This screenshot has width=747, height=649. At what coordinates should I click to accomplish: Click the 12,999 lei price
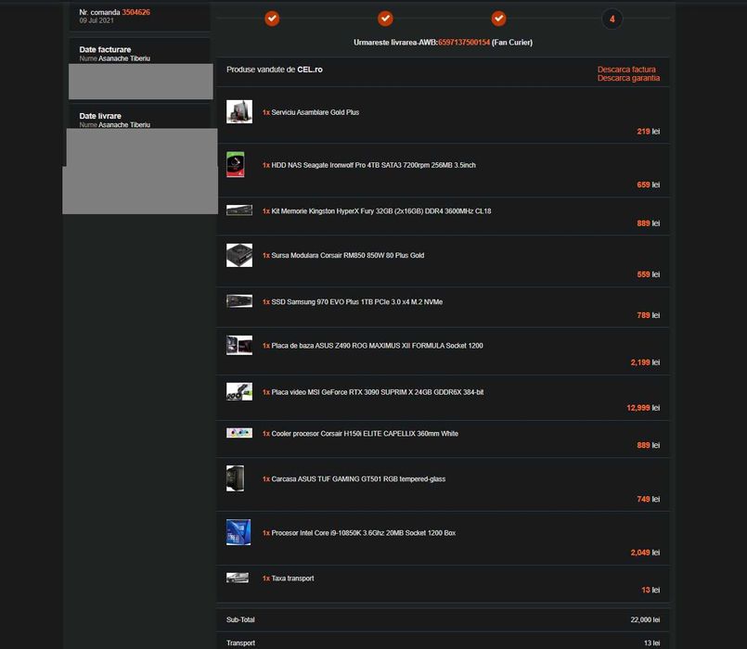(643, 408)
